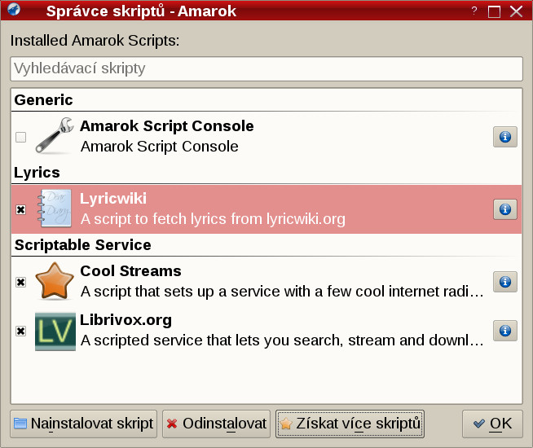Click the Generic category header
The height and width of the screenshot is (448, 533).
(43, 100)
